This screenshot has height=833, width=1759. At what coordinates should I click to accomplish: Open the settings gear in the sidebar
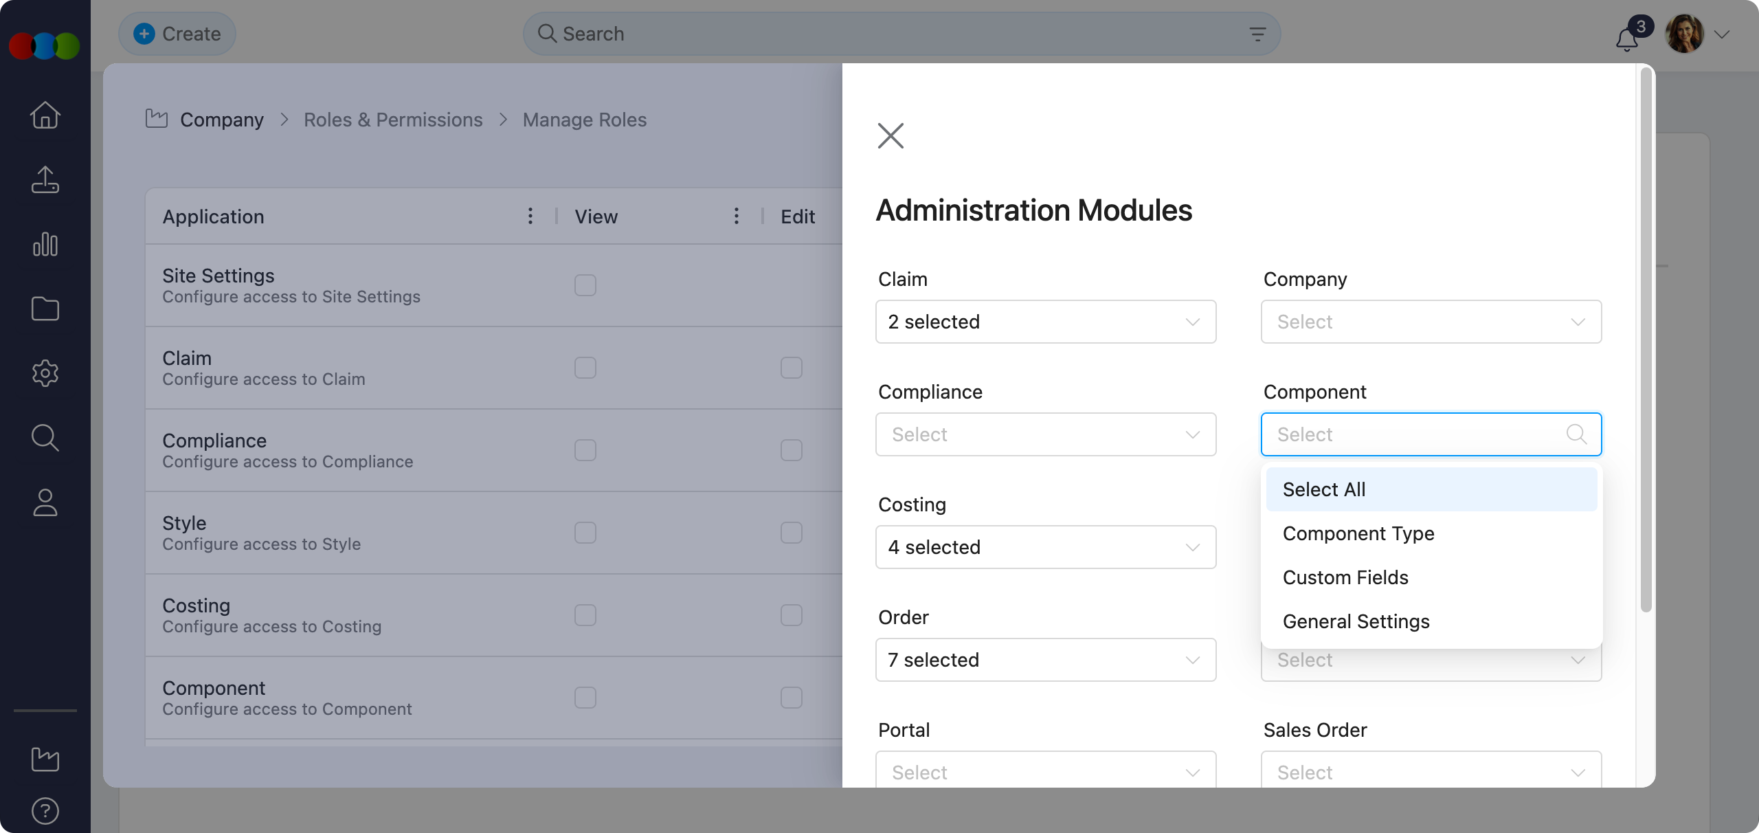[x=44, y=373]
